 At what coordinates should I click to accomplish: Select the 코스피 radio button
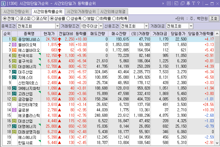17,18
